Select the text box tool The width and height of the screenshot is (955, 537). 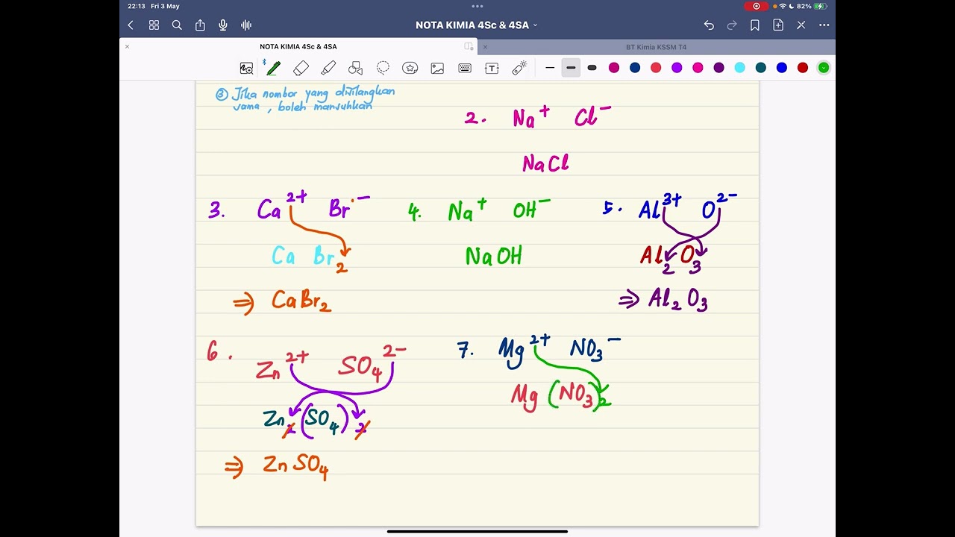[492, 68]
